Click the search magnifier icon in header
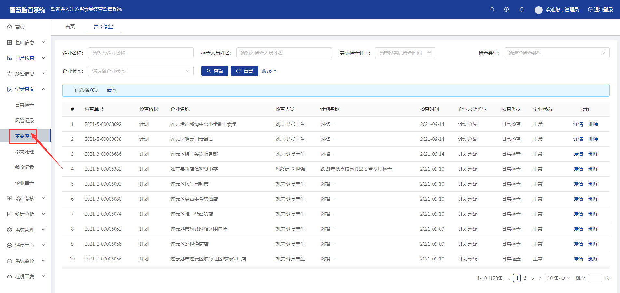Screen dimensions: 620x293 point(492,9)
